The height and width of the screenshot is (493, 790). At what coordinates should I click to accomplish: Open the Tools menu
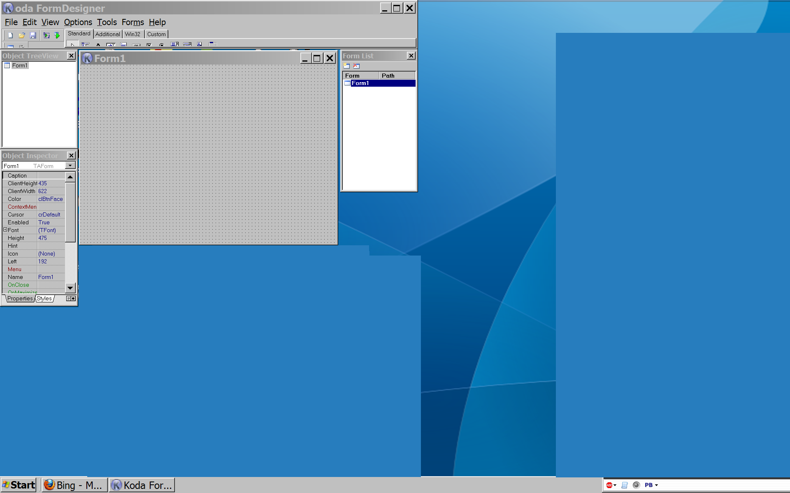(107, 22)
